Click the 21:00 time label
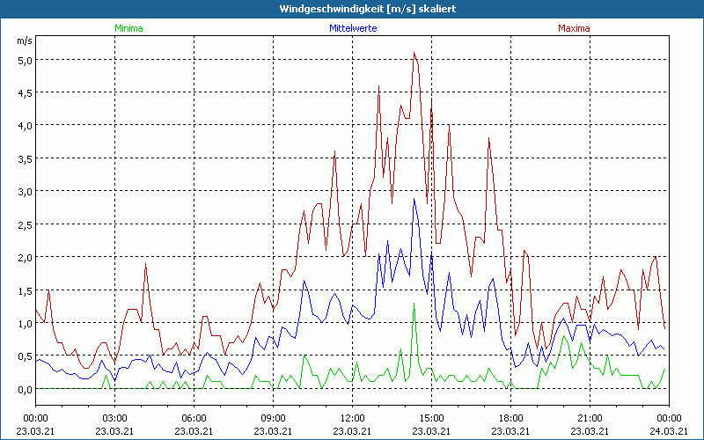 (x=590, y=419)
